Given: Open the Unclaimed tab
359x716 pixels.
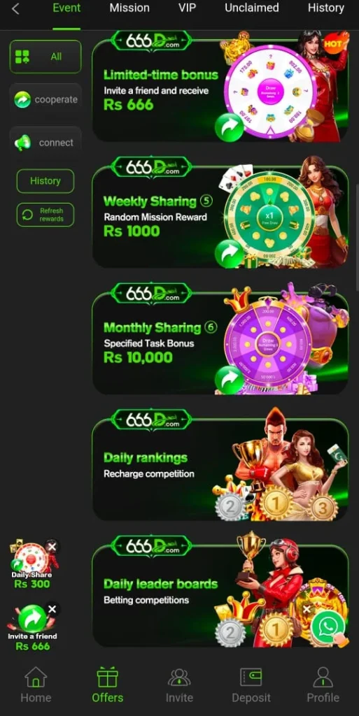Looking at the screenshot, I should [252, 8].
